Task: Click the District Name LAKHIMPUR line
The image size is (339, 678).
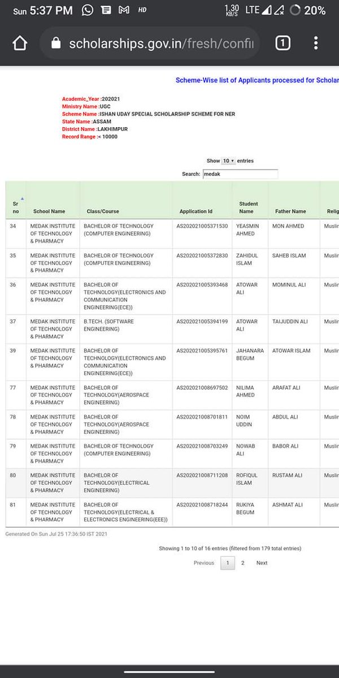Action: click(x=95, y=129)
